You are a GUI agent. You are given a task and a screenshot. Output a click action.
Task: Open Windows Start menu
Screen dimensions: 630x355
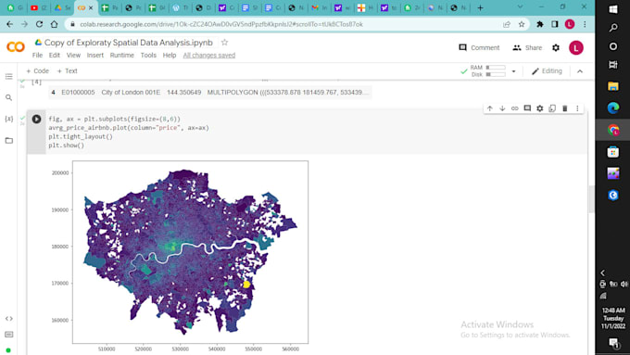click(x=613, y=9)
